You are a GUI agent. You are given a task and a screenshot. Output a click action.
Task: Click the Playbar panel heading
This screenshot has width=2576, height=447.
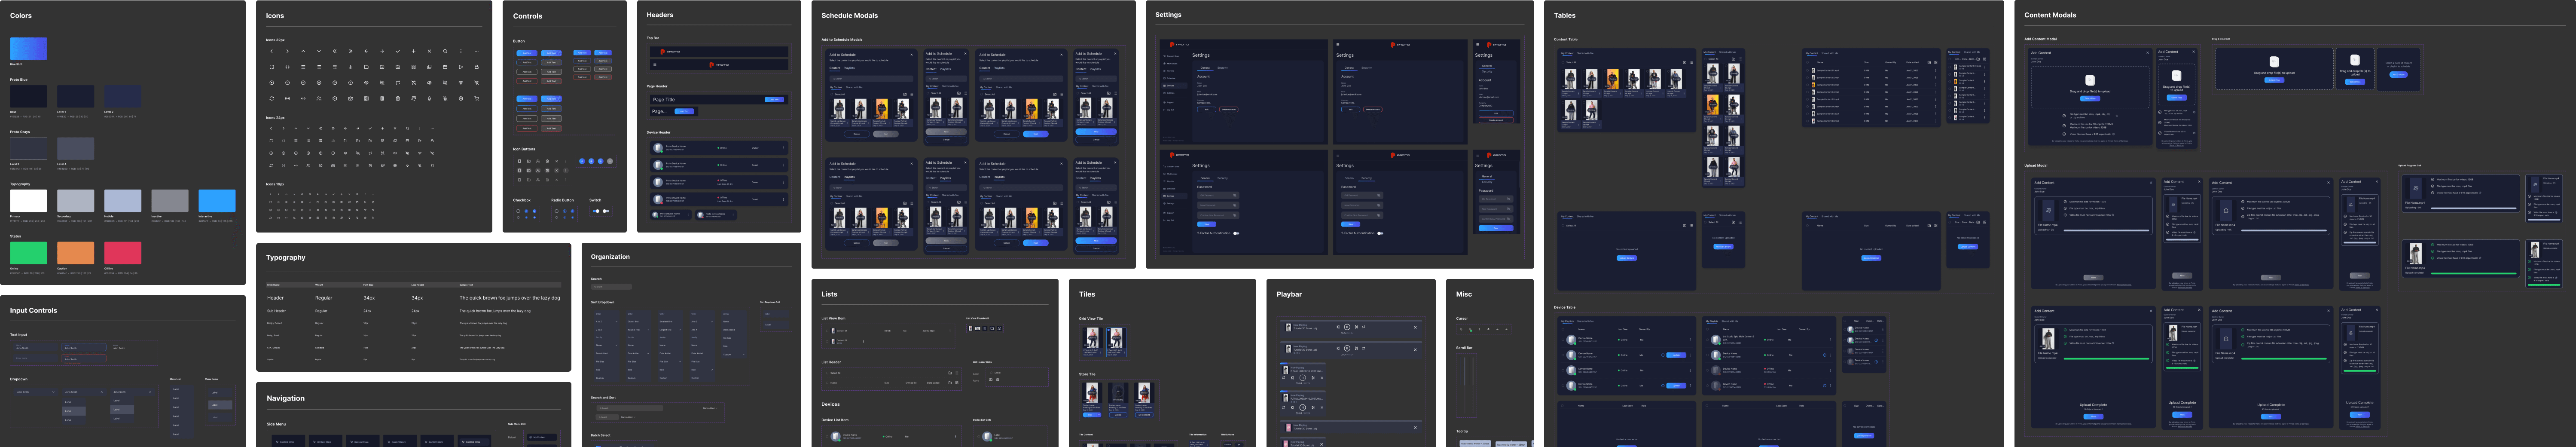[1289, 294]
